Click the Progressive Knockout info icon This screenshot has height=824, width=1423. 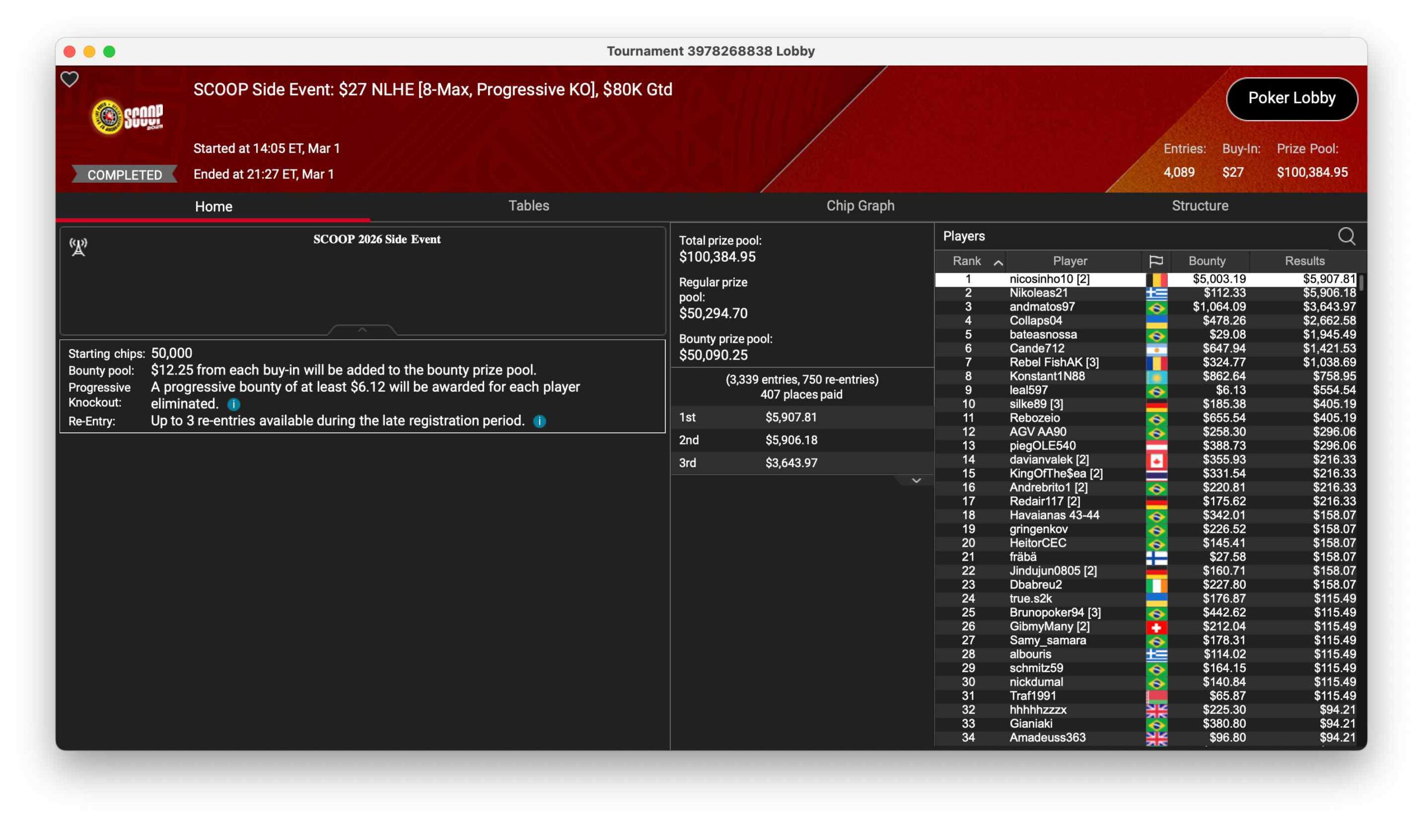pos(233,404)
